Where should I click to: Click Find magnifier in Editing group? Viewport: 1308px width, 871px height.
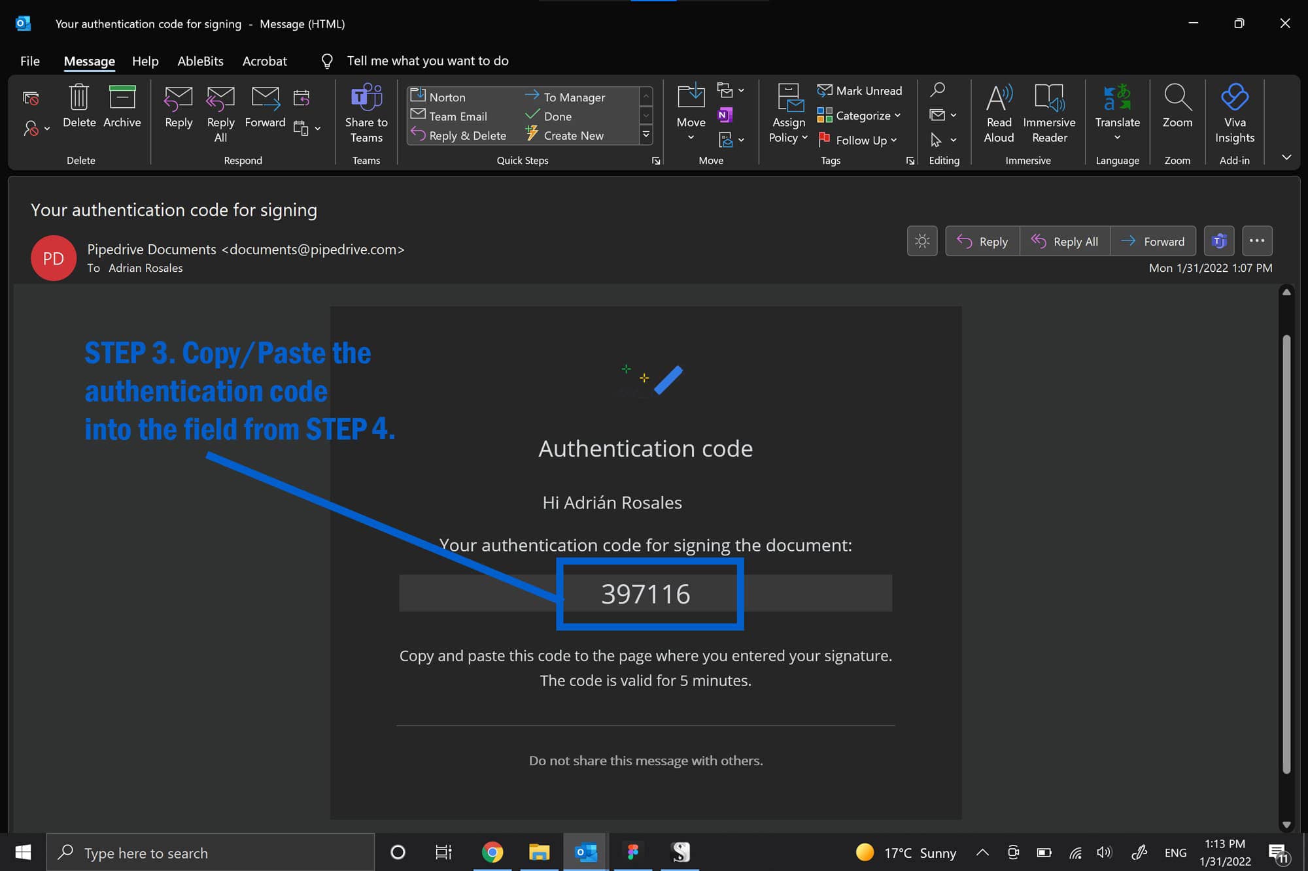pos(937,90)
